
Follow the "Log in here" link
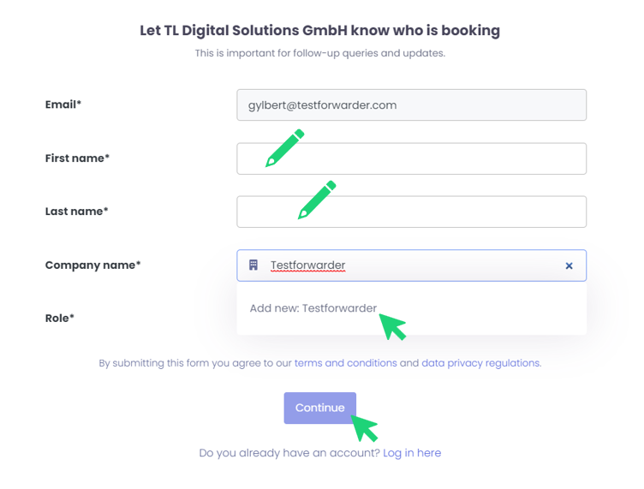(x=412, y=452)
